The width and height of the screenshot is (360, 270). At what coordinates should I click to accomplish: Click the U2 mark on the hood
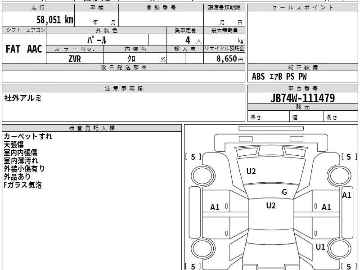pyautogui.click(x=251, y=172)
